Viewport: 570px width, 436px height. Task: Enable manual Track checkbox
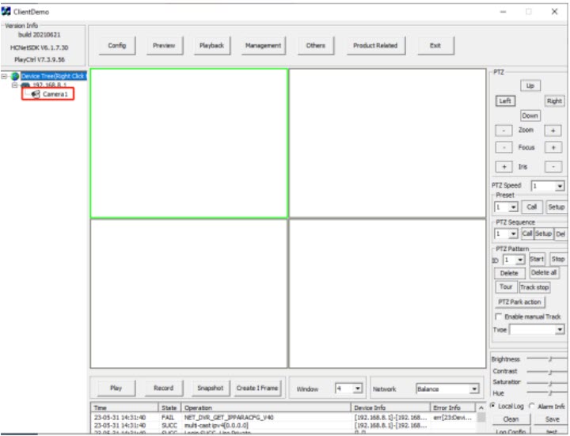click(498, 317)
